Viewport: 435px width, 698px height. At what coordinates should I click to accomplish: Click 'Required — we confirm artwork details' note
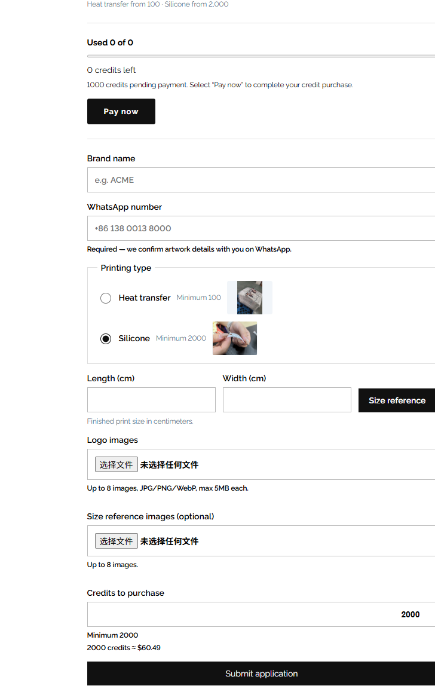coord(189,249)
